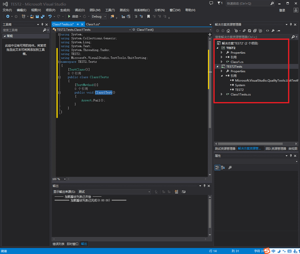Click the navigate backward toolbar icon
Image resolution: width=300 pixels, height=254 pixels.
(7, 17)
